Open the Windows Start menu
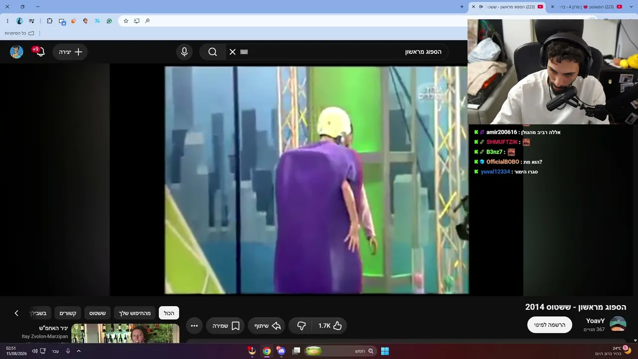 pos(385,351)
